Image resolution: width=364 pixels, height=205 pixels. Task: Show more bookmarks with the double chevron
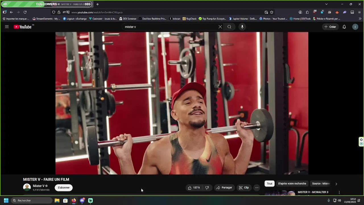(x=360, y=19)
